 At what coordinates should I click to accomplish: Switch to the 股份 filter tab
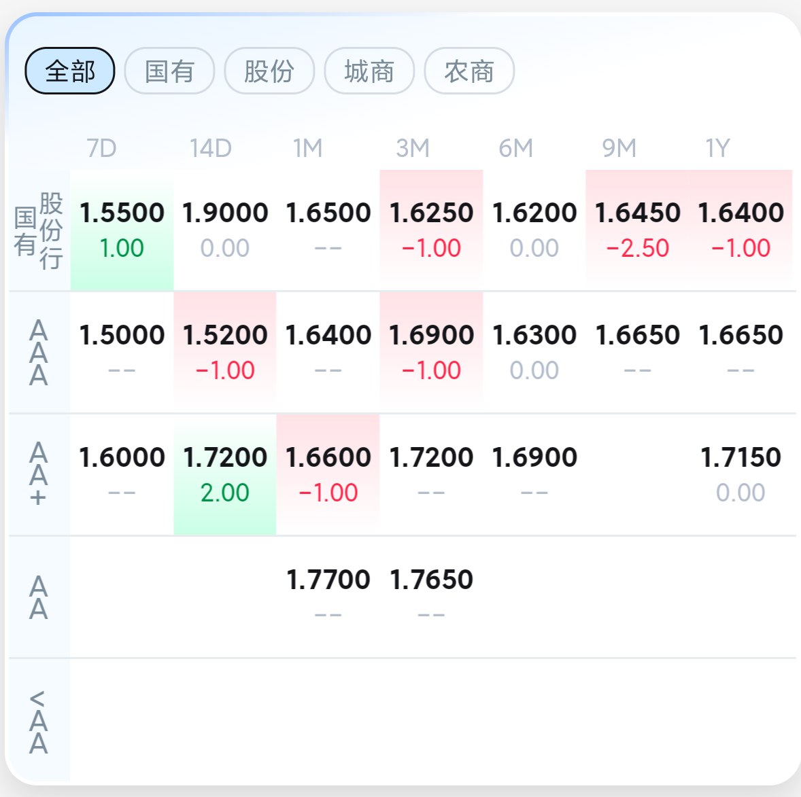pyautogui.click(x=269, y=71)
